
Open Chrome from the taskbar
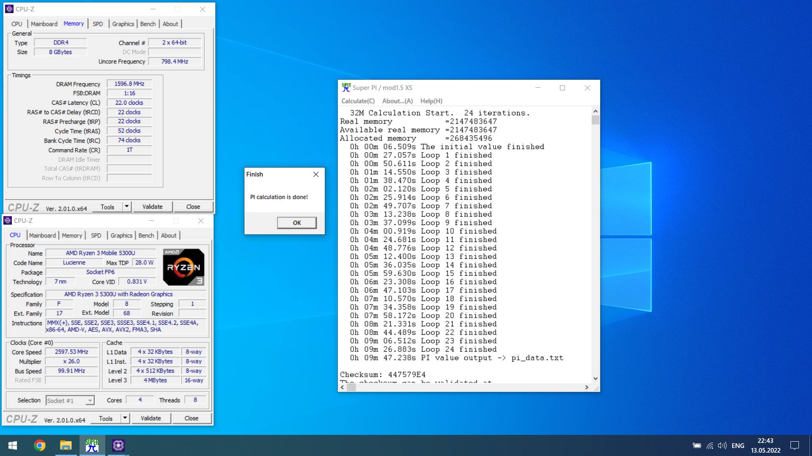39,445
